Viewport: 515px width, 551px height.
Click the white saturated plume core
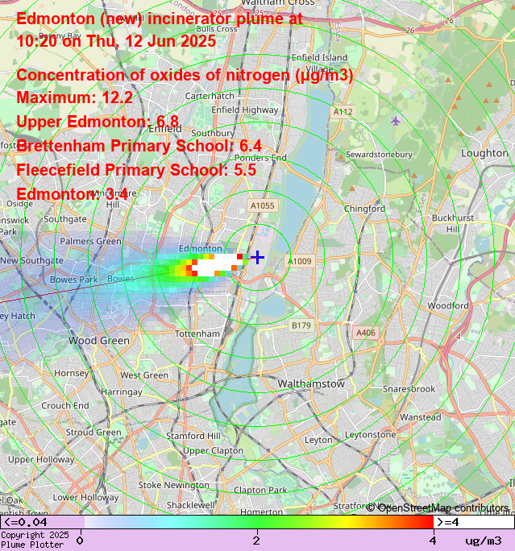[218, 265]
